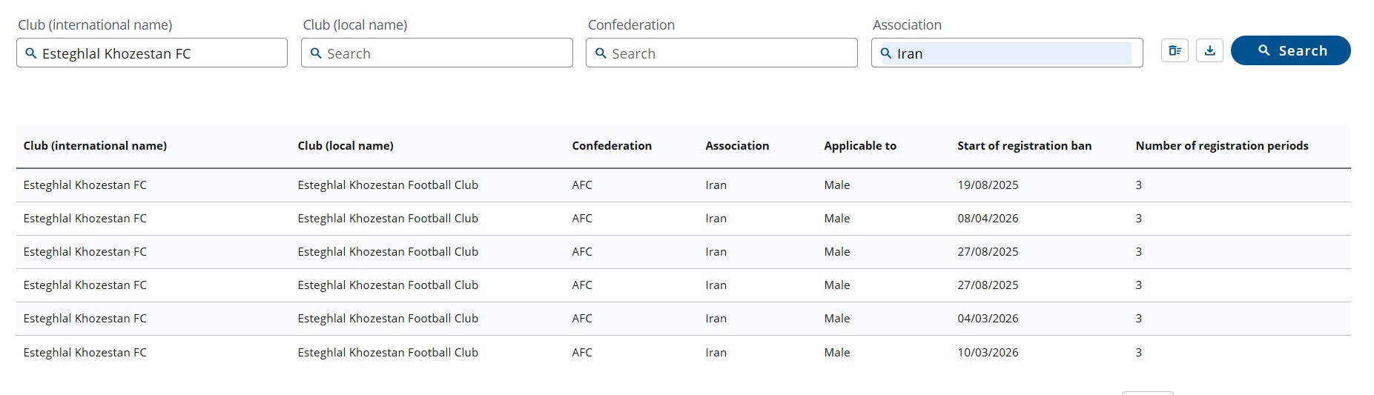Select the 08/04/2026 start date cell
Viewport: 1374px width, 395px height.
(x=988, y=219)
